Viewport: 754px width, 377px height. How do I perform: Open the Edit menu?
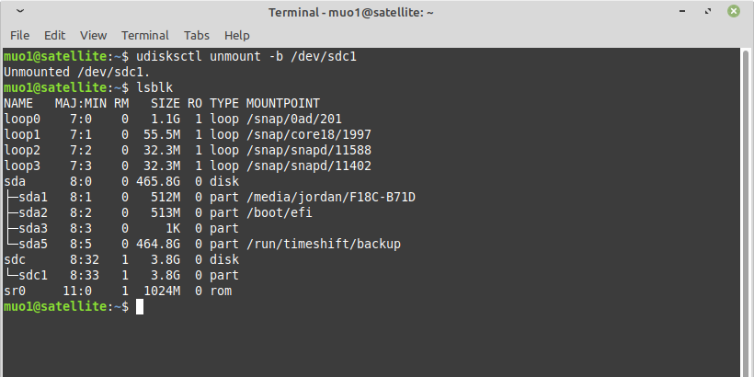click(55, 35)
